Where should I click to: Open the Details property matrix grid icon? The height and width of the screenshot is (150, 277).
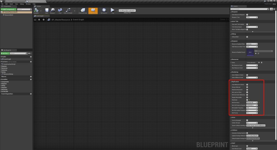pos(271,9)
